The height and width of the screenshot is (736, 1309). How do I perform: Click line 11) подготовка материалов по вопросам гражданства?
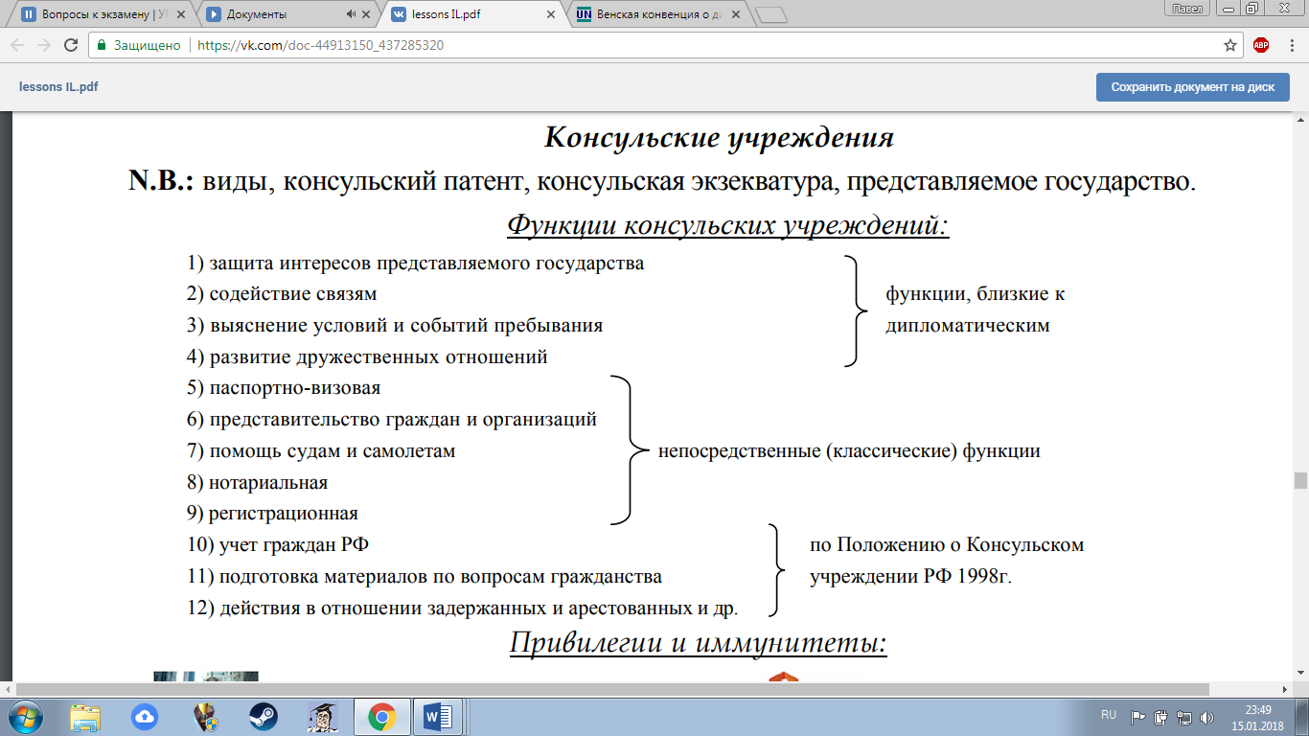coord(425,577)
